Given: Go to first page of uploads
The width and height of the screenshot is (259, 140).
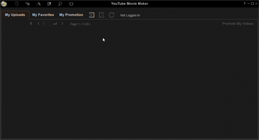Looking at the screenshot, I should pyautogui.click(x=31, y=23).
